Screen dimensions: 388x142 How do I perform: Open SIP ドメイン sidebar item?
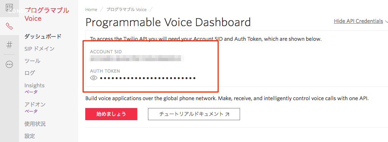40,49
